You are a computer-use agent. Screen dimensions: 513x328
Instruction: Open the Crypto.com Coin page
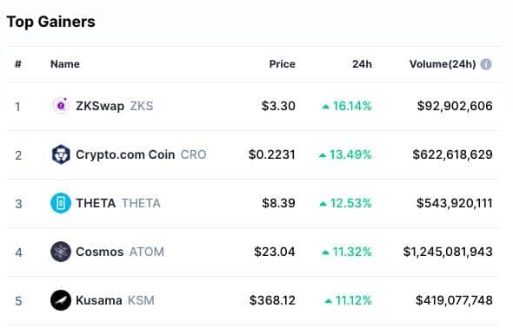[x=125, y=154]
